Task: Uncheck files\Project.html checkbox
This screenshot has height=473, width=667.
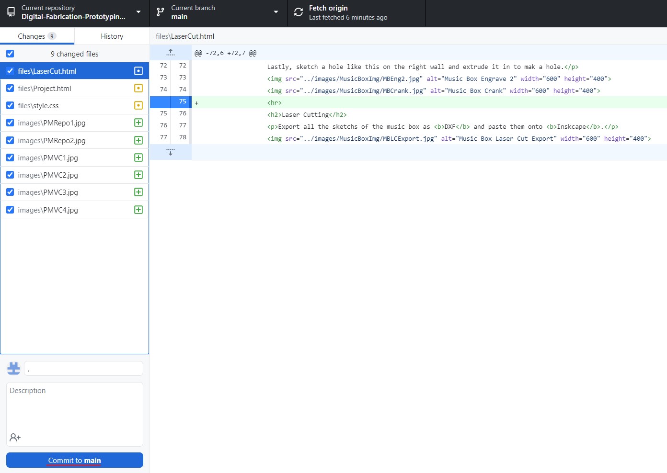Action: pos(10,88)
